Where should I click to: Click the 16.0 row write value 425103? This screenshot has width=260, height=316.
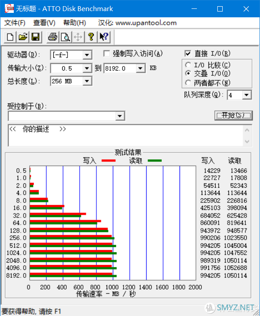pos(210,208)
